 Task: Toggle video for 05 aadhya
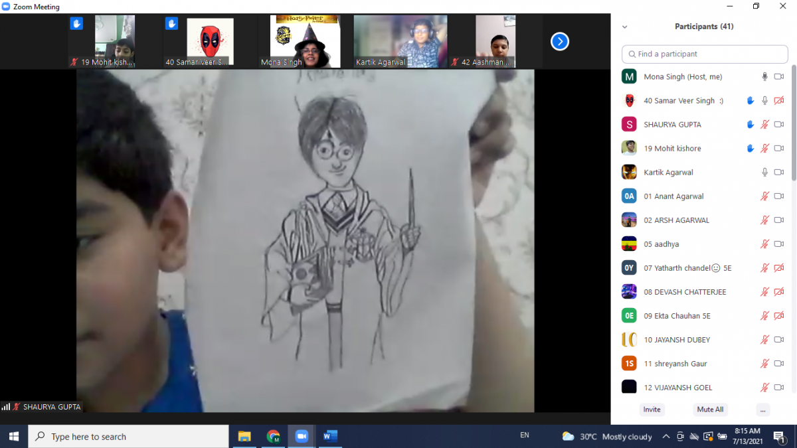pos(779,244)
